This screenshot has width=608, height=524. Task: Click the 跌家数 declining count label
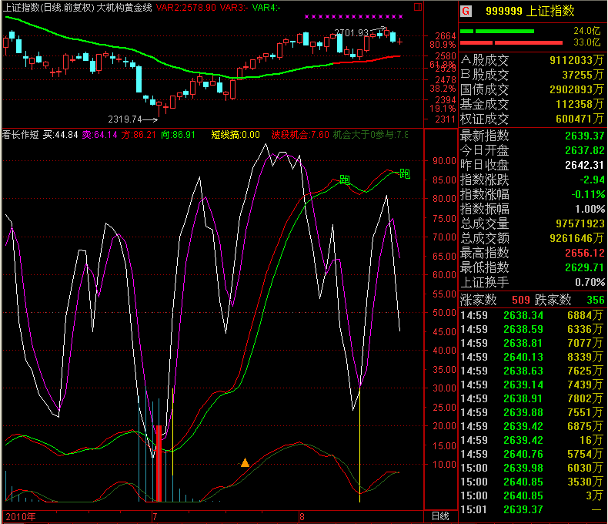553,300
